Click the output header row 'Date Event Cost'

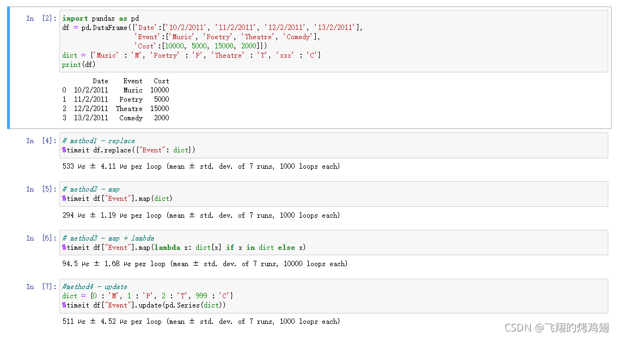tap(131, 81)
